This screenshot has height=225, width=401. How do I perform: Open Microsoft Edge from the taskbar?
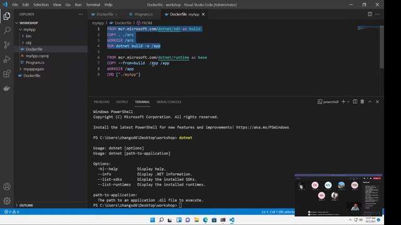[x=206, y=220]
